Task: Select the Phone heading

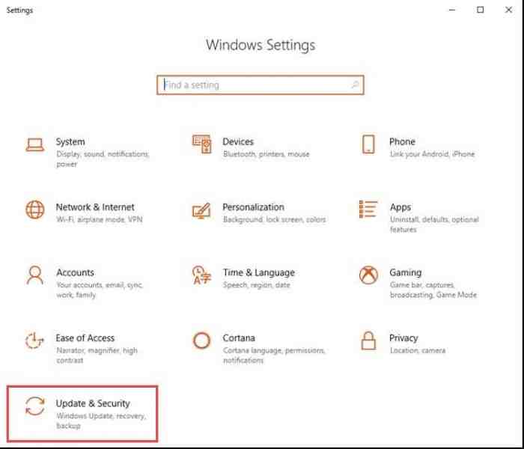Action: pyautogui.click(x=403, y=141)
